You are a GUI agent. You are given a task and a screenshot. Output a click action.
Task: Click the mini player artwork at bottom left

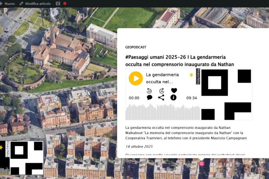point(27,158)
